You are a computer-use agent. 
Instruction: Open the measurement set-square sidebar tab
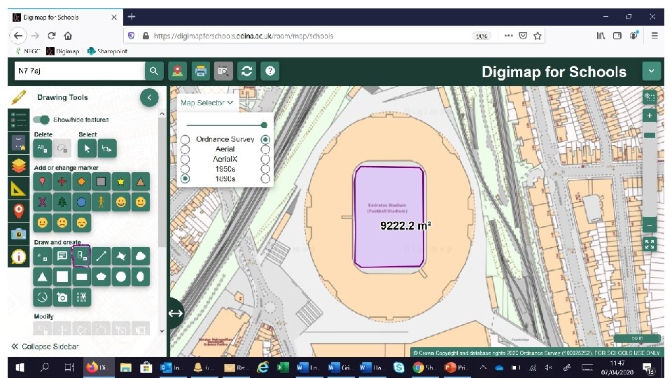[x=18, y=188]
